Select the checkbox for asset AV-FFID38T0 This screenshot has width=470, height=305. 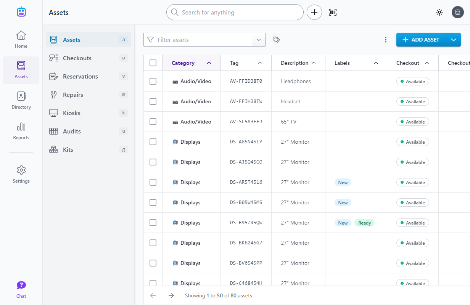[x=153, y=81]
